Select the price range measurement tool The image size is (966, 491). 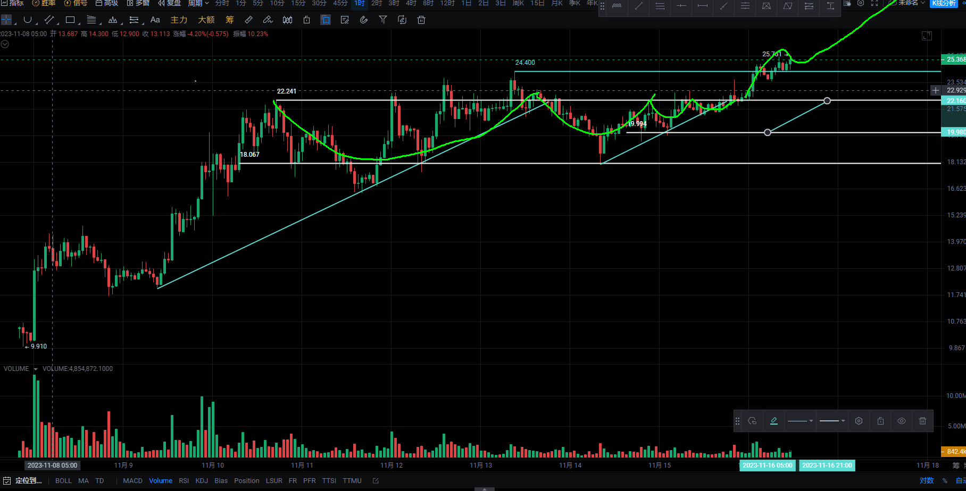134,20
